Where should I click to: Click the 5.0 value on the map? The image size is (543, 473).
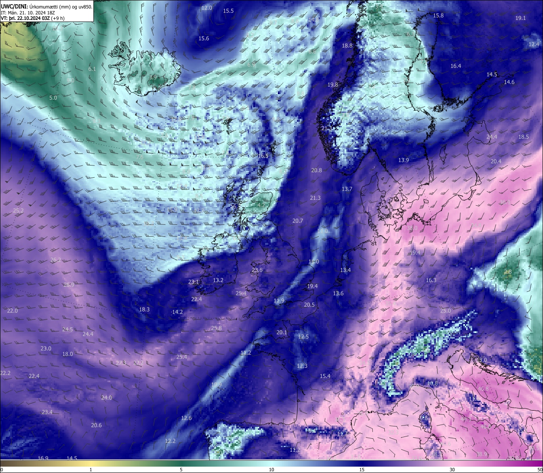point(53,98)
